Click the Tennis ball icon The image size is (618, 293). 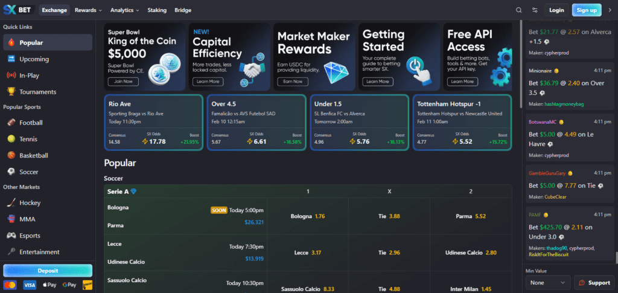coord(11,139)
